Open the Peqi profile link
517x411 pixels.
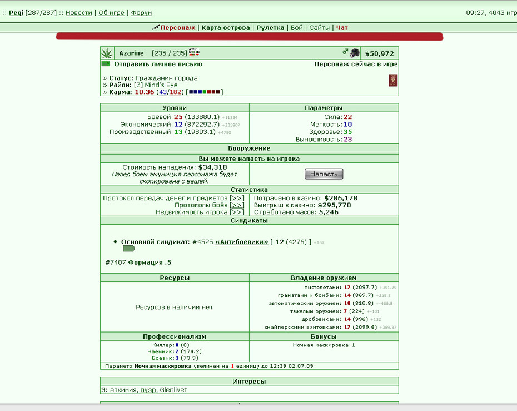click(16, 13)
